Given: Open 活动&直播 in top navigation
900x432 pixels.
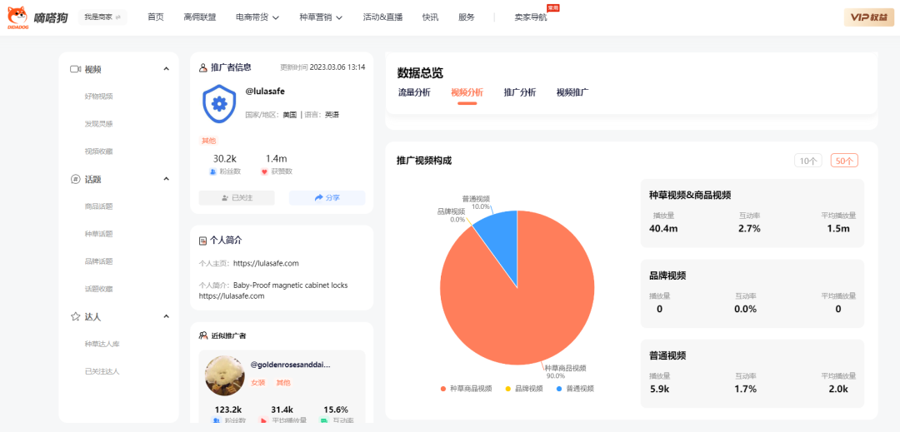Looking at the screenshot, I should point(382,17).
